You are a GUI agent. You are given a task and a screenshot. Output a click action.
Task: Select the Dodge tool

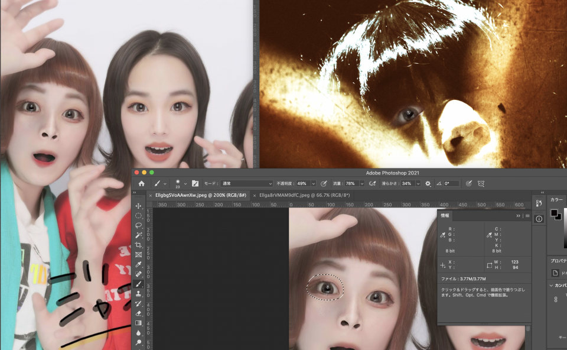pyautogui.click(x=138, y=343)
